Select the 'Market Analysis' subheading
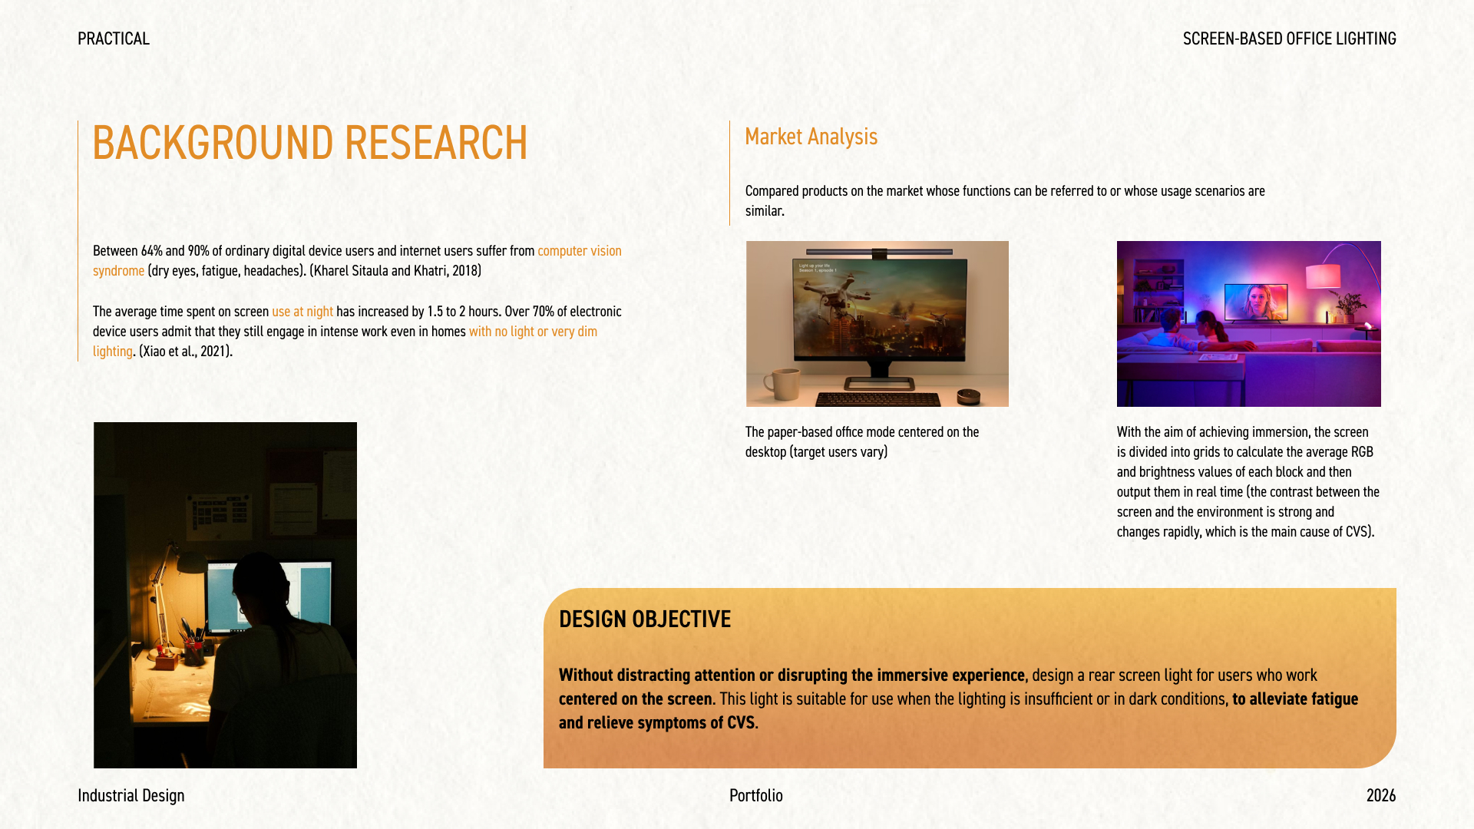1474x829 pixels. click(811, 137)
